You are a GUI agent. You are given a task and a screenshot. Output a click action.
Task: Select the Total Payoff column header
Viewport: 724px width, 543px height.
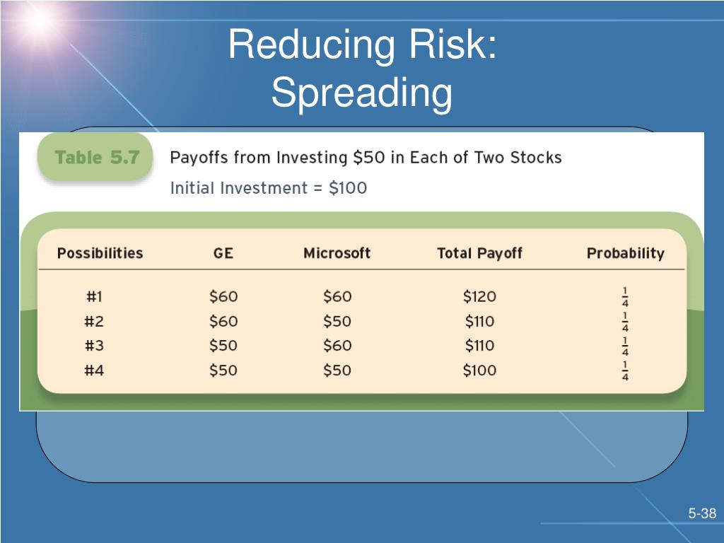480,253
